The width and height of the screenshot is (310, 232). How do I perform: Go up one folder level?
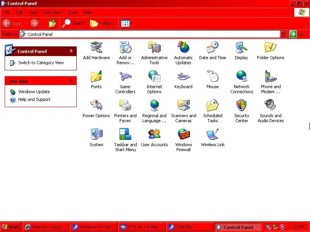click(x=52, y=23)
